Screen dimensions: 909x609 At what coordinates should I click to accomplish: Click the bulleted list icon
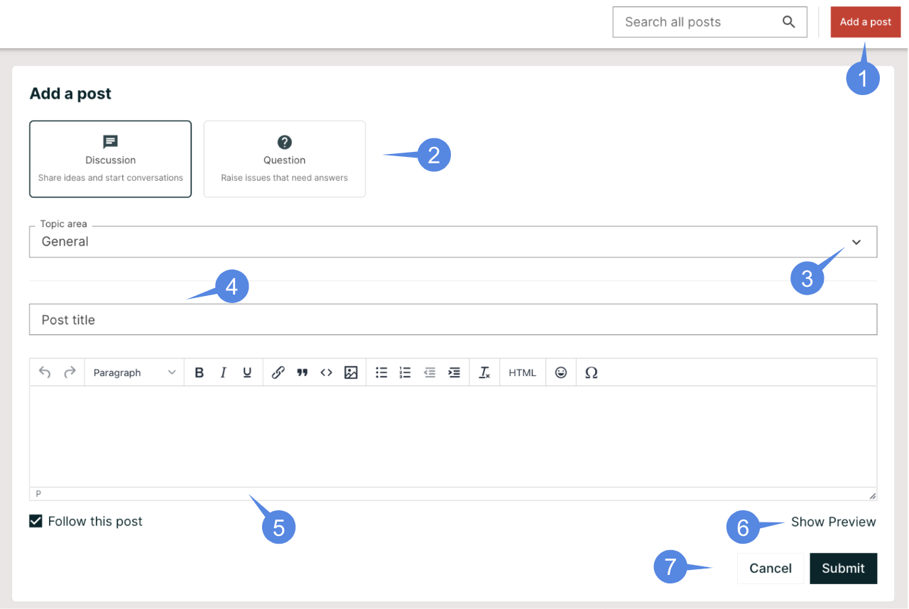coord(381,373)
